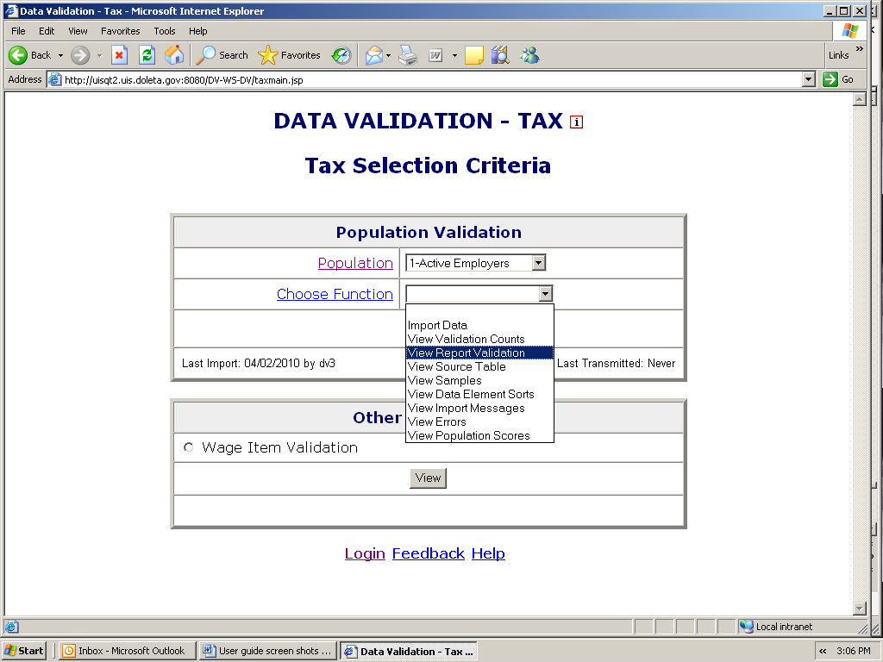Open the Favorites star toolbar button
This screenshot has height=662, width=883.
(289, 55)
